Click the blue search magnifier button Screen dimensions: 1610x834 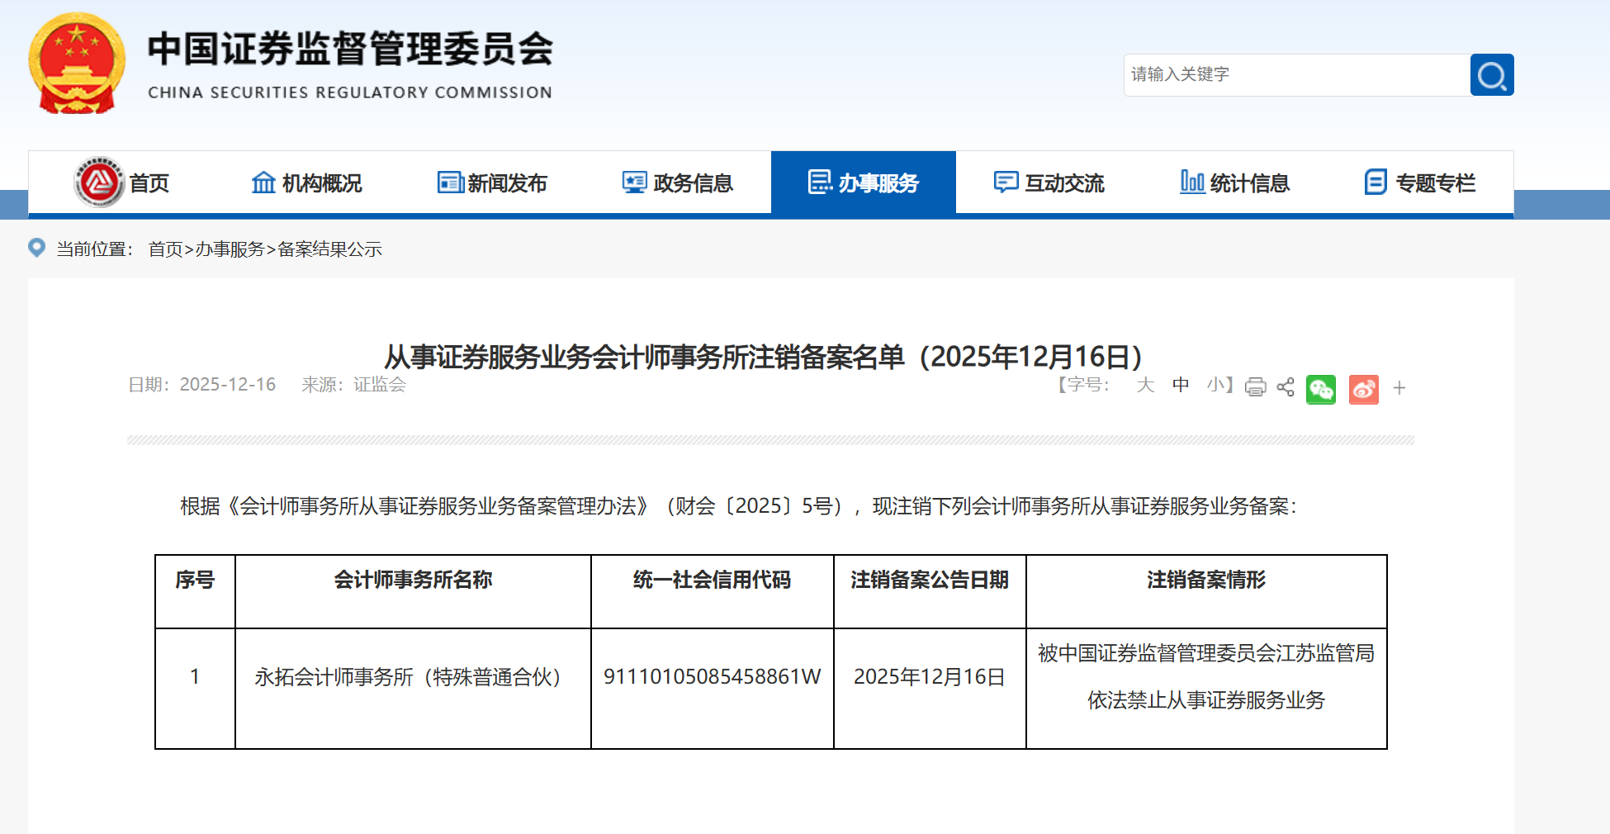click(1491, 75)
